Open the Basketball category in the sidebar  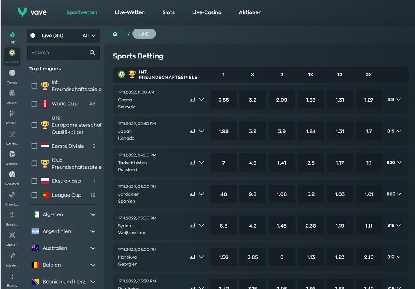[x=12, y=93]
